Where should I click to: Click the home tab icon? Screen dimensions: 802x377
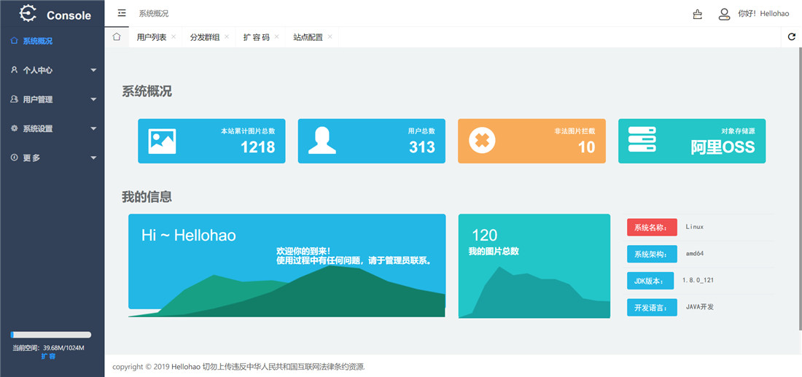click(117, 36)
